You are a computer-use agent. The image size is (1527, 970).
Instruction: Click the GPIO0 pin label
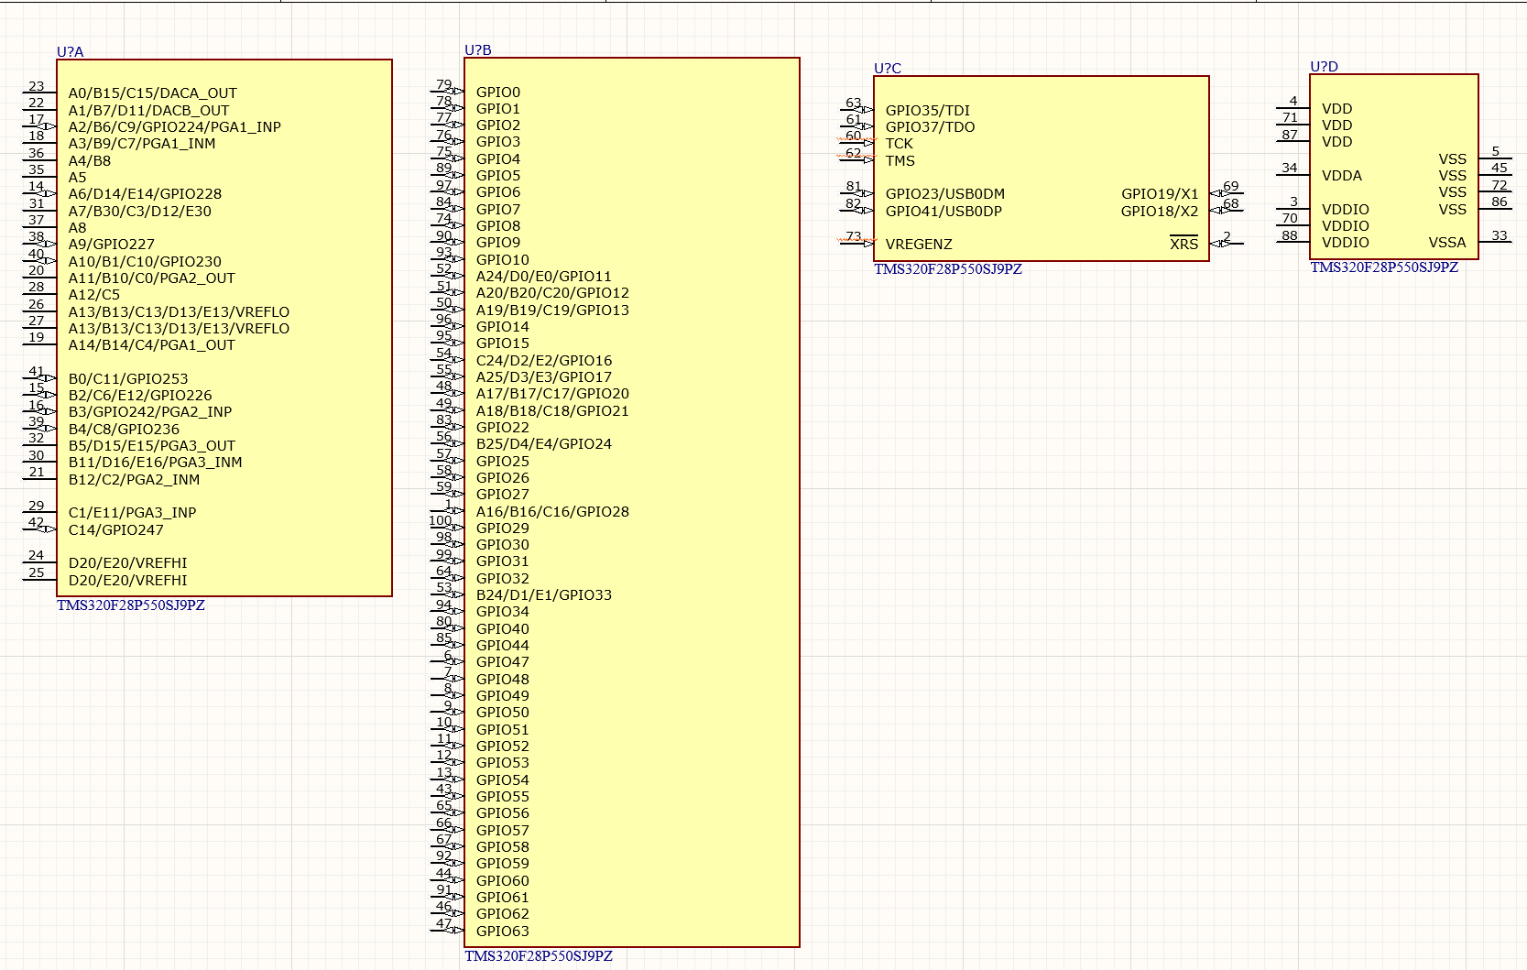click(498, 93)
